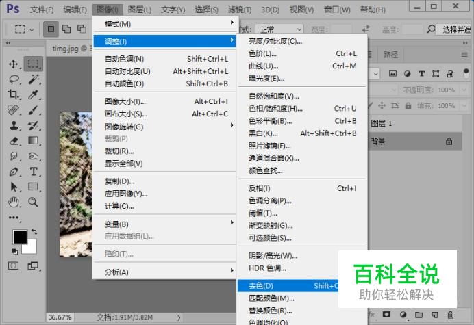Select the Dodge tool
The height and width of the screenshot is (325, 474).
(34, 156)
